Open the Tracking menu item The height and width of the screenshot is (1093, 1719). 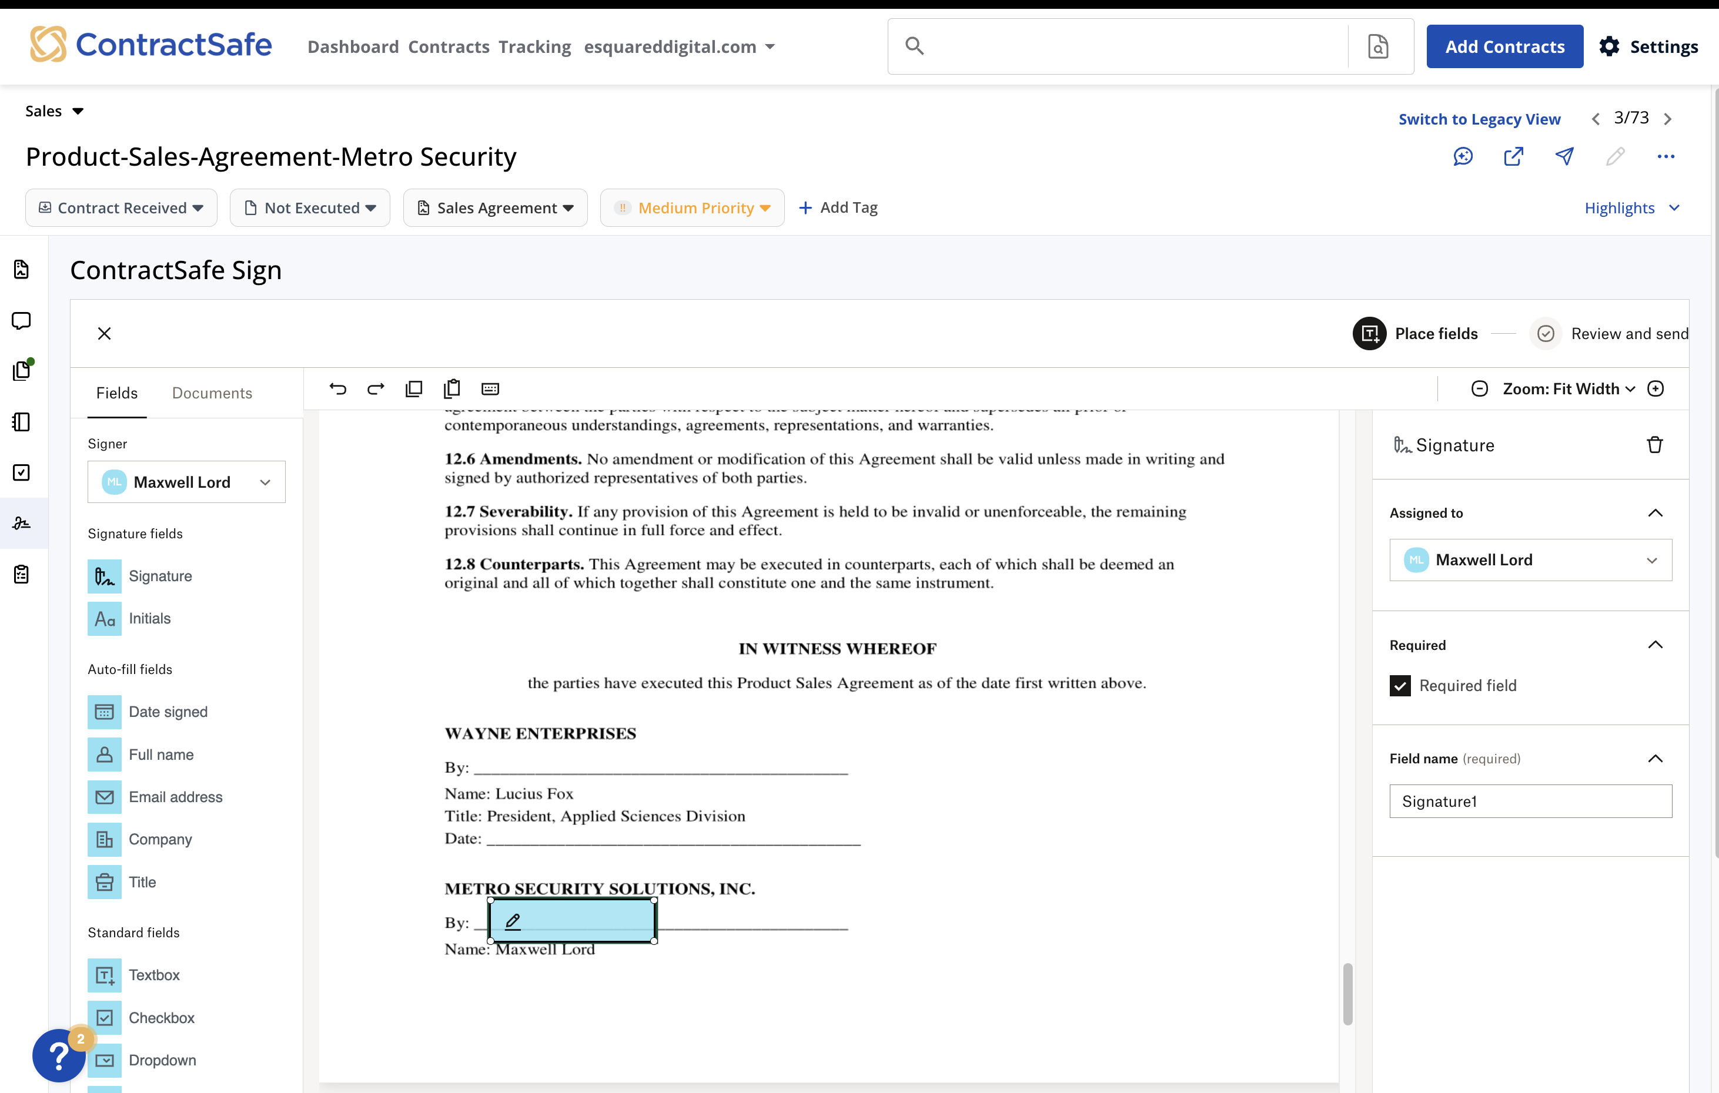[535, 47]
